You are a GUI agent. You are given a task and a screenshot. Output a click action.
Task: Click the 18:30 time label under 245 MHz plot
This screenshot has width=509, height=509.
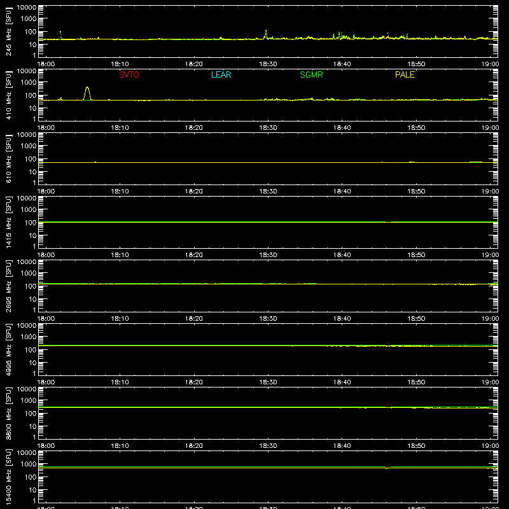(x=268, y=64)
